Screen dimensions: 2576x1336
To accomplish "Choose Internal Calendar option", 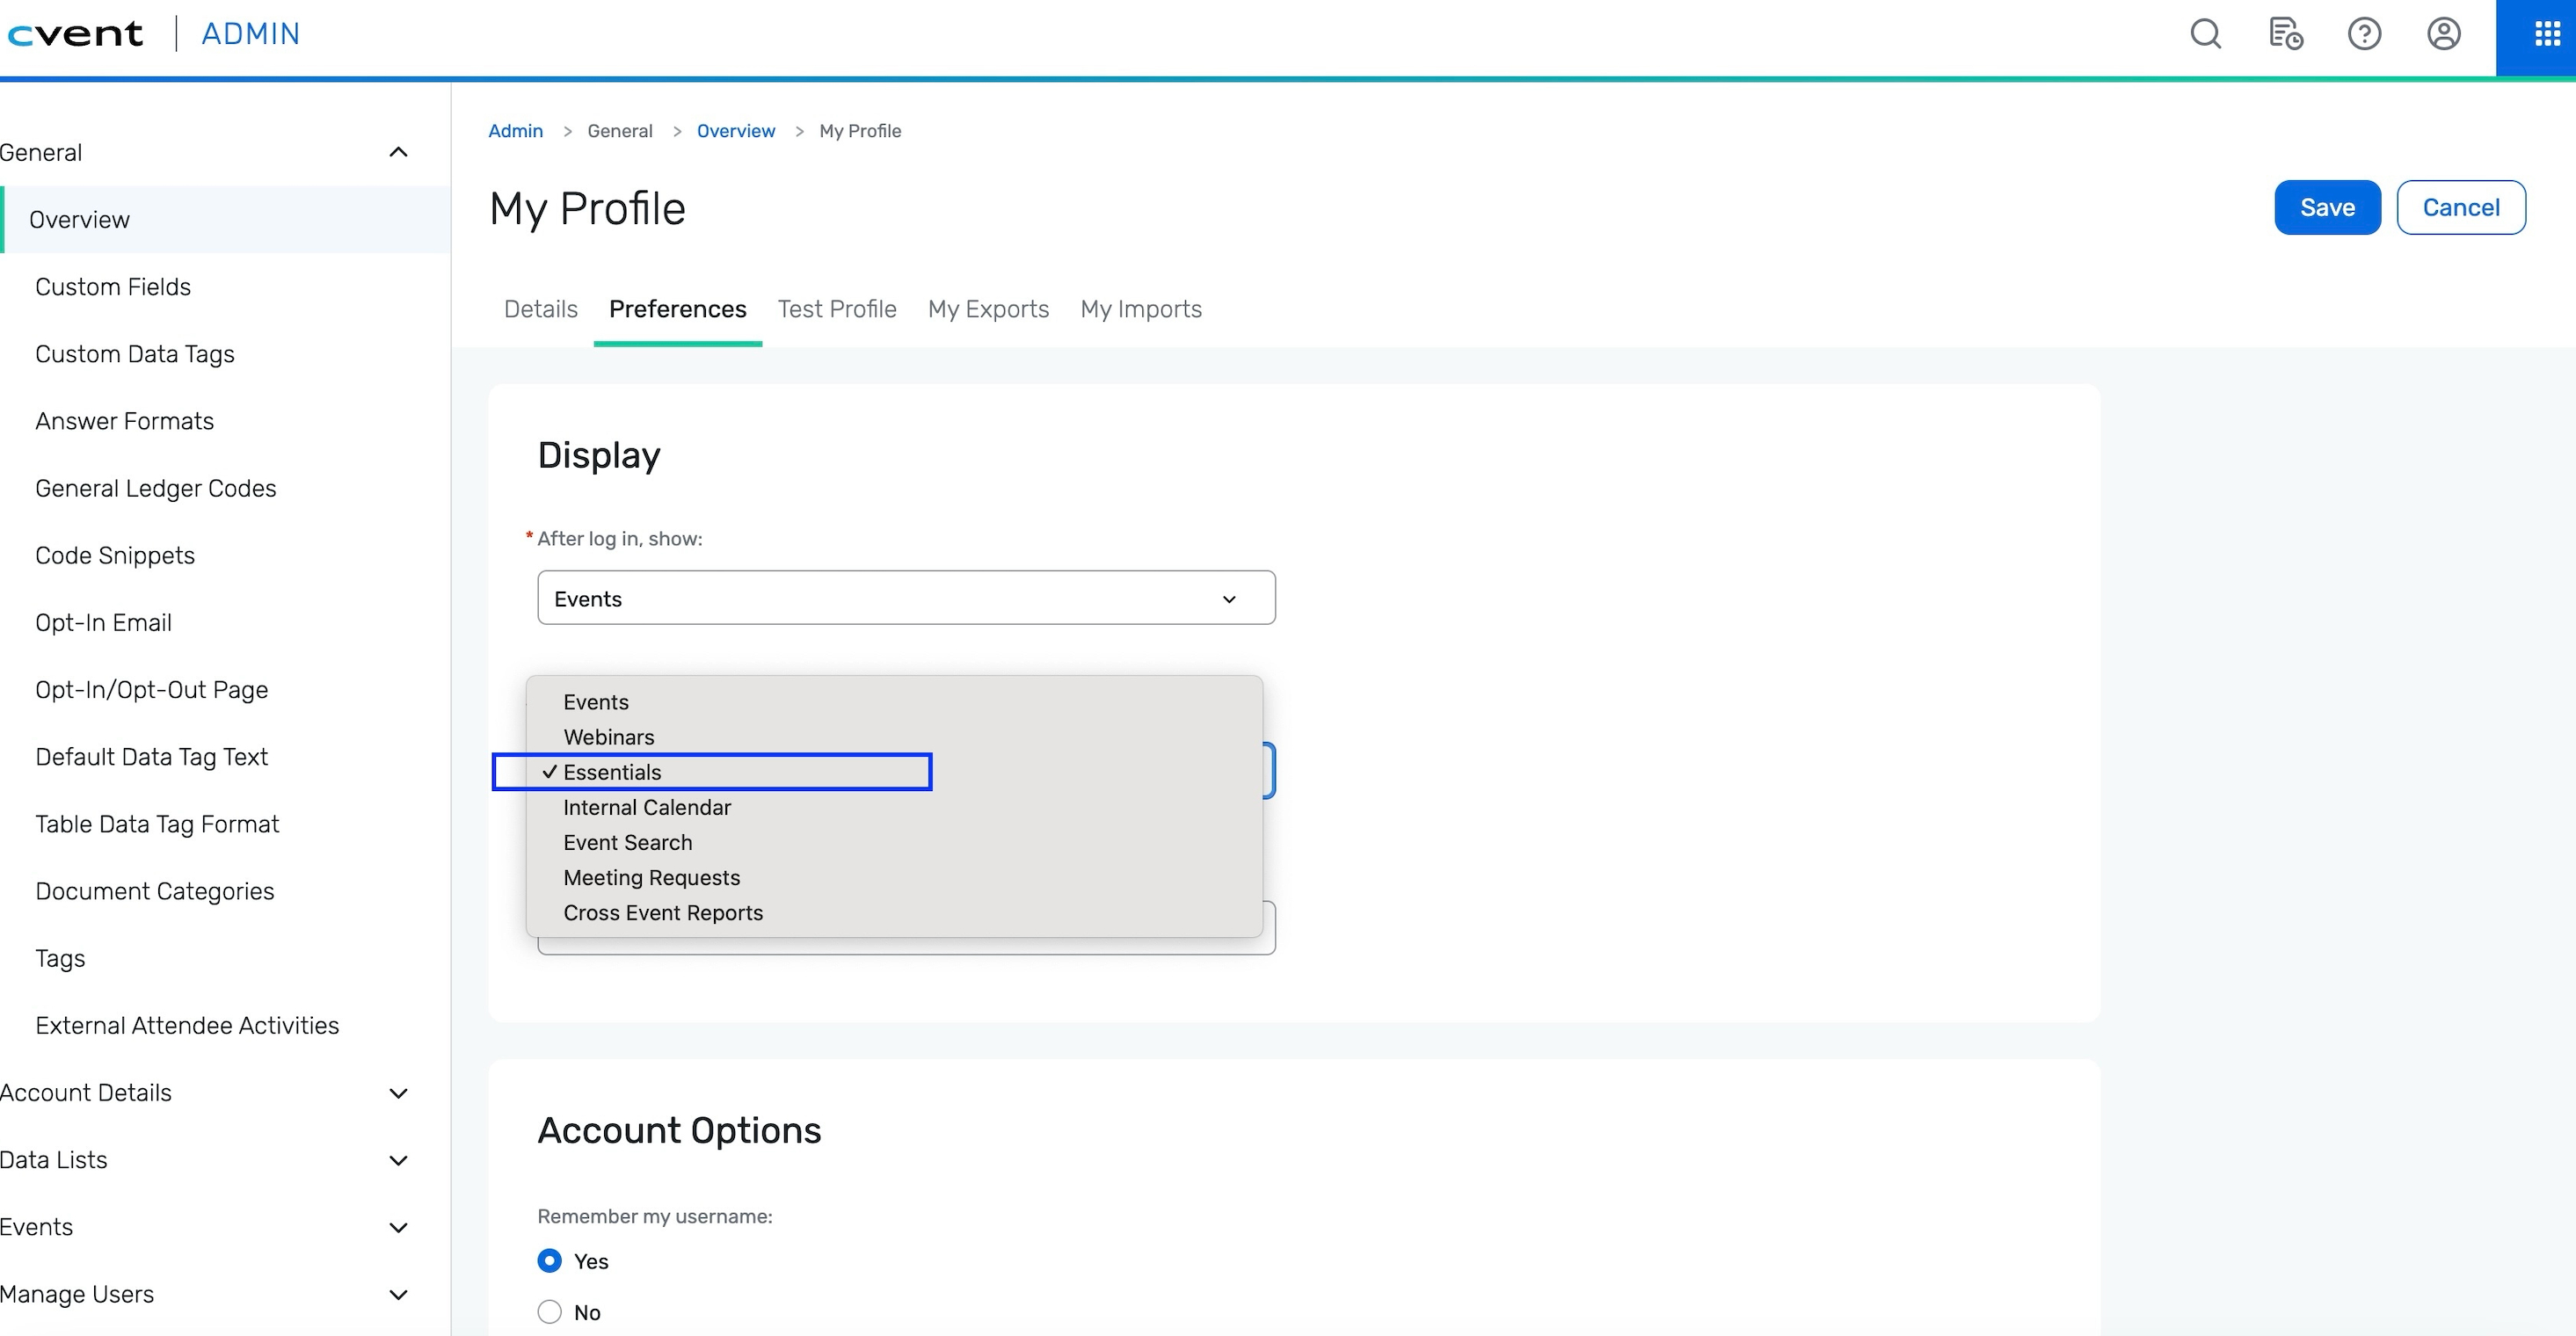I will click(x=894, y=807).
